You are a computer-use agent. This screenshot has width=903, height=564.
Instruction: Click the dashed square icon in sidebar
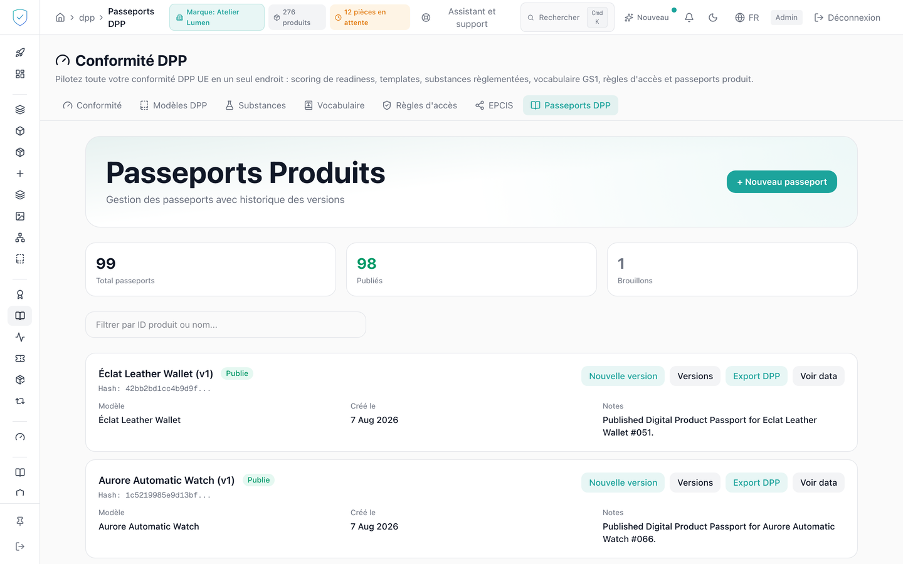(20, 259)
